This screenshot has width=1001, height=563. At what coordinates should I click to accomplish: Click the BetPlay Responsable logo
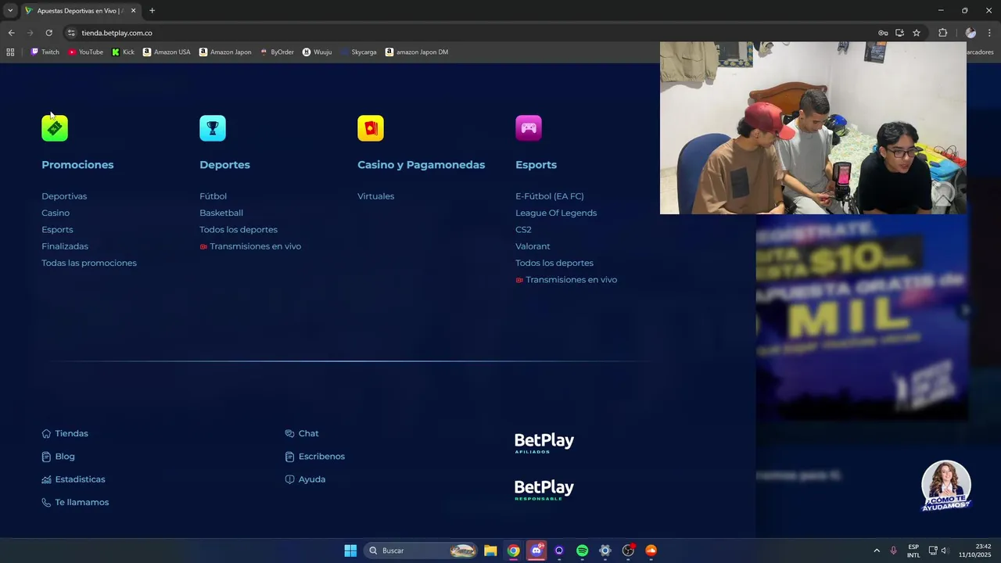544,489
